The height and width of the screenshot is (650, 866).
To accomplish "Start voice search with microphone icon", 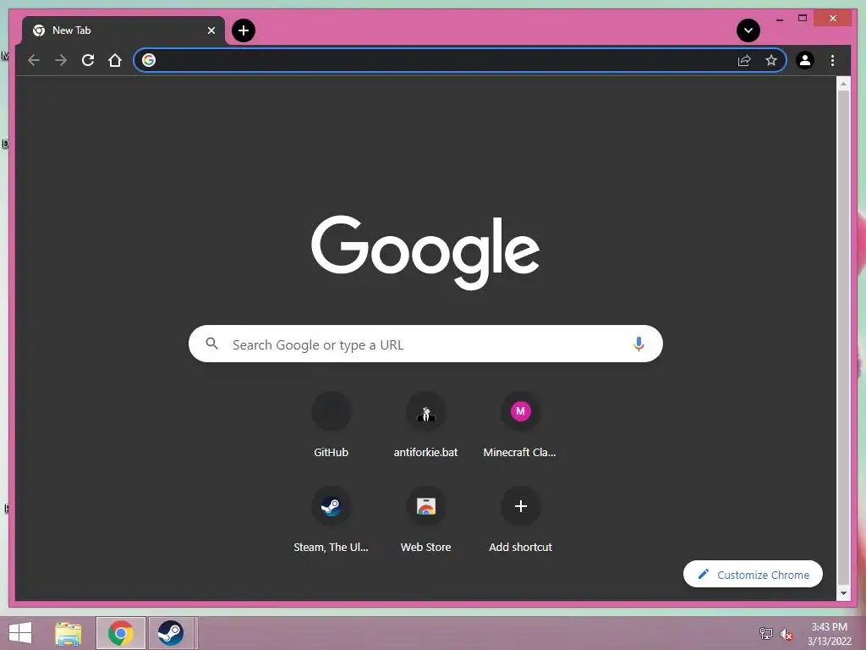I will 639,344.
